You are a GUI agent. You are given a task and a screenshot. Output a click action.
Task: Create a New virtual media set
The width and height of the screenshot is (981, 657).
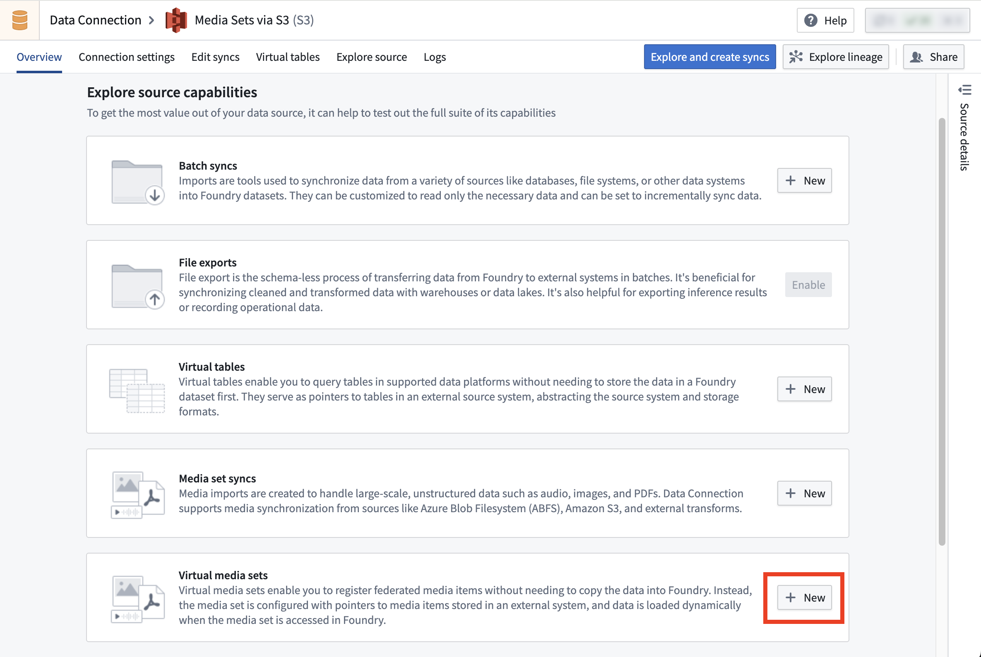tap(804, 597)
